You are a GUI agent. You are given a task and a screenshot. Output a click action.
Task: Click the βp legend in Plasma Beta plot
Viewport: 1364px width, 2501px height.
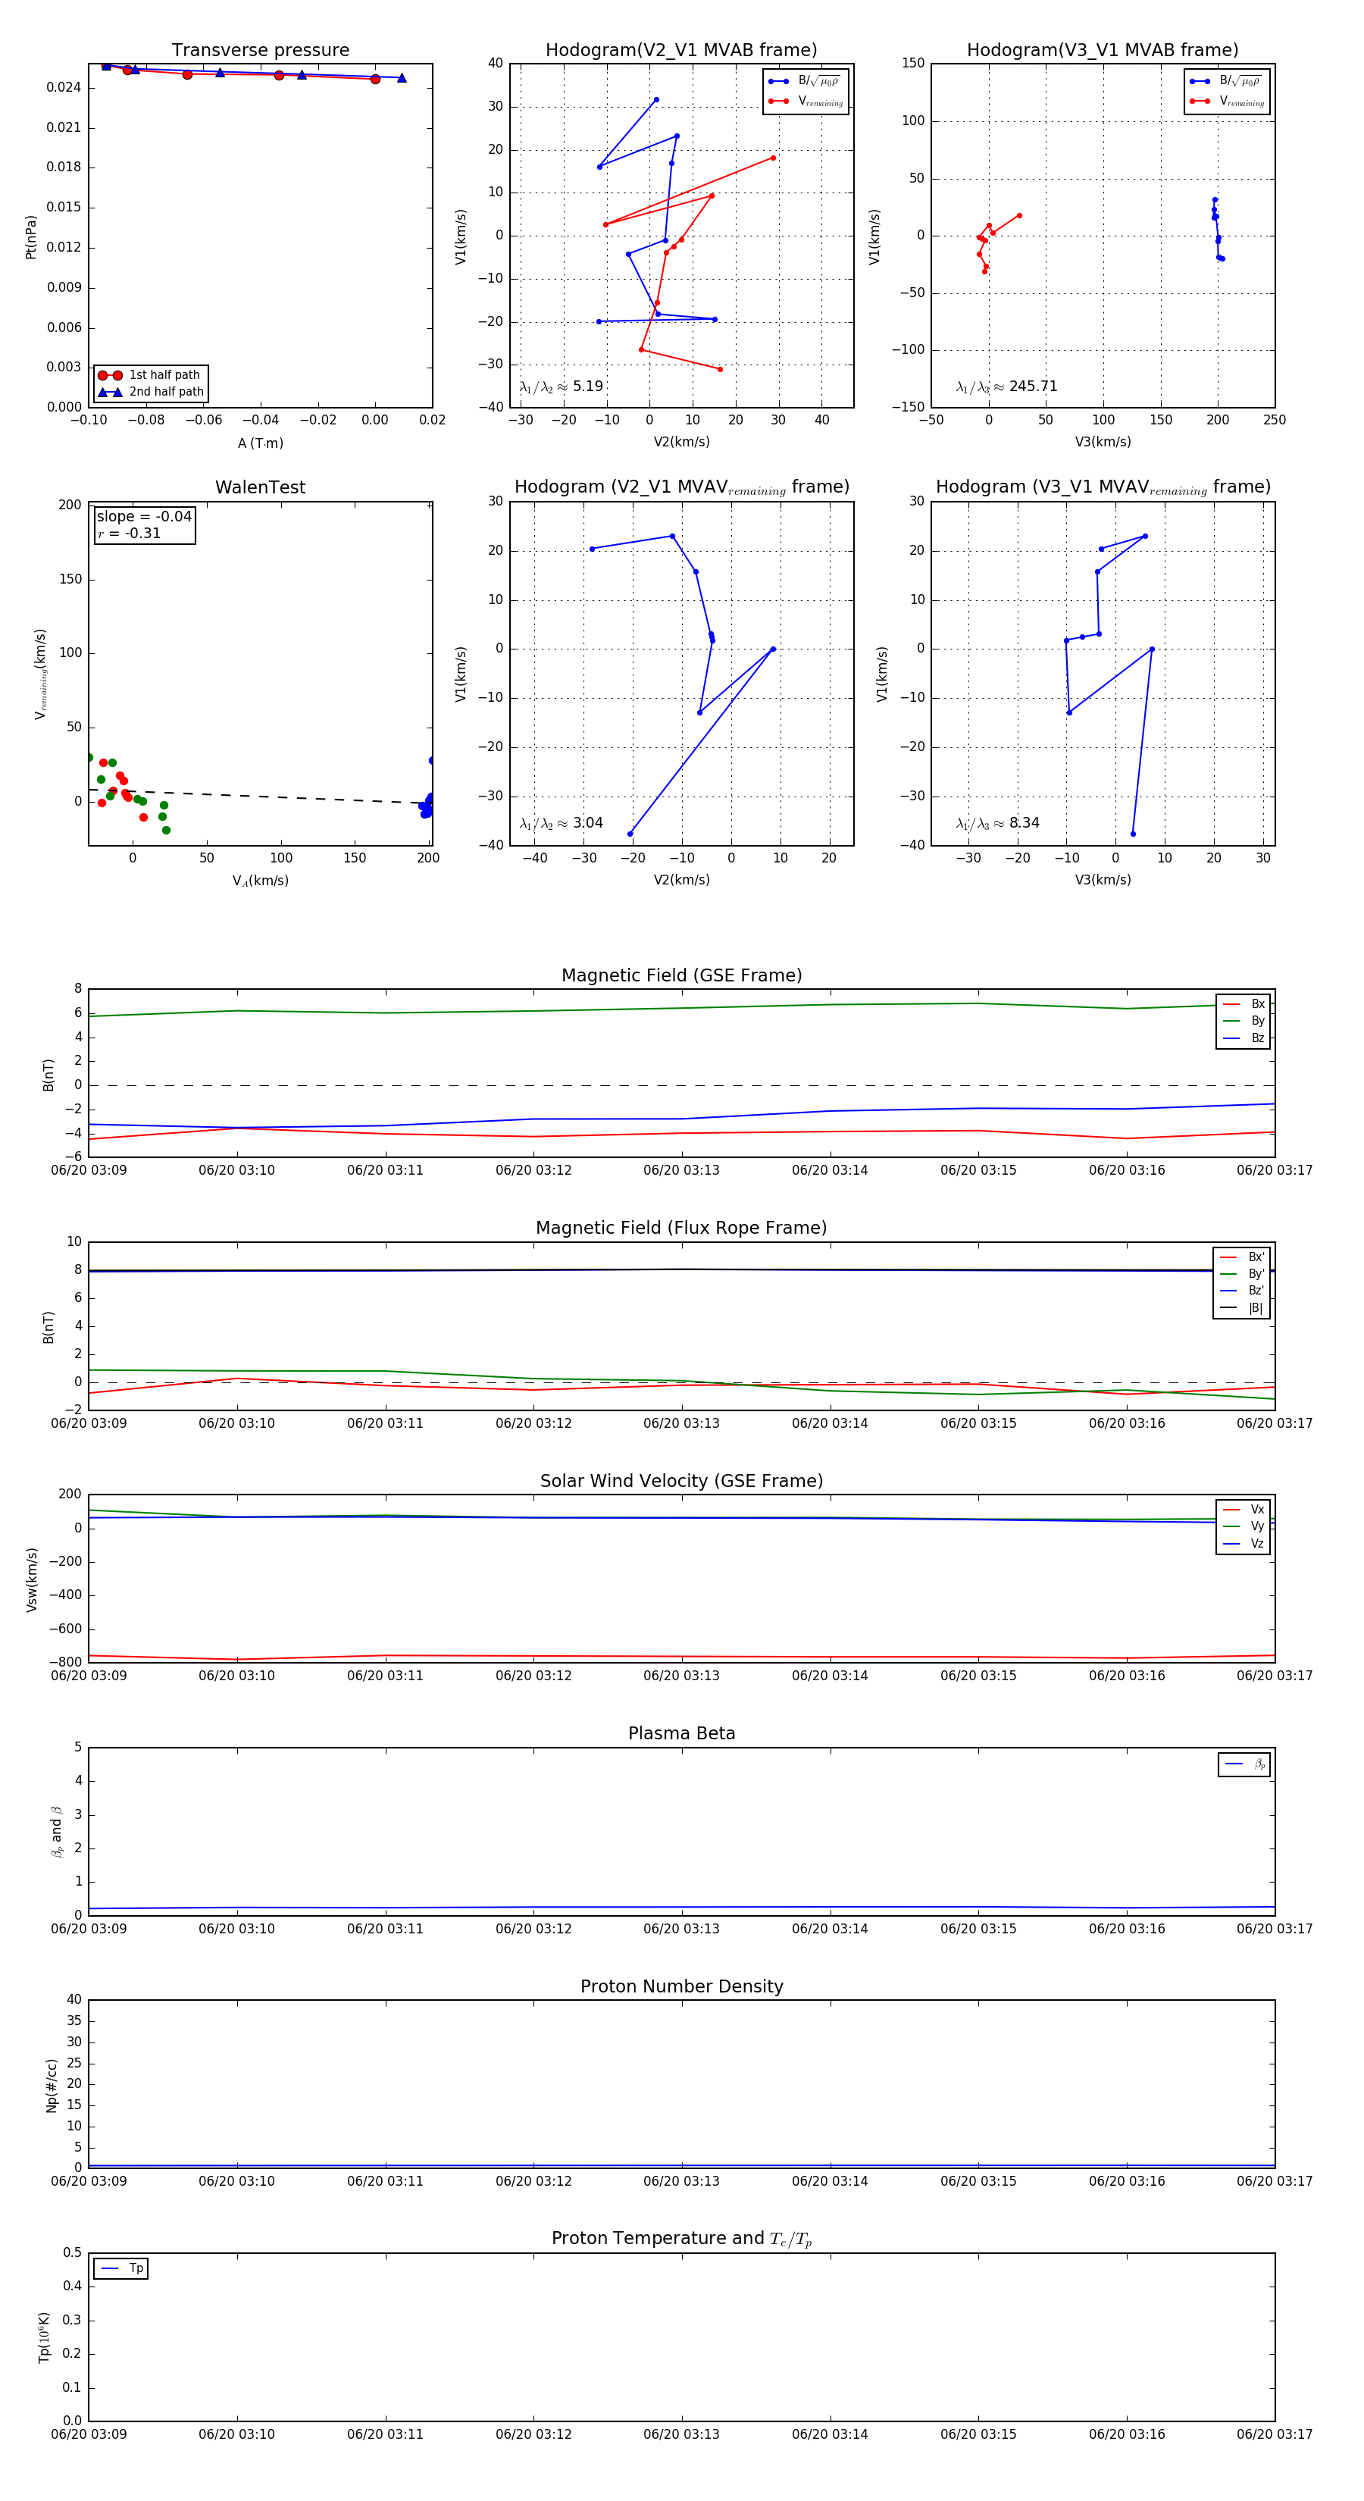pyautogui.click(x=1244, y=1764)
